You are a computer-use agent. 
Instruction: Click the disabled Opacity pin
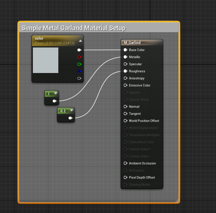(x=125, y=92)
